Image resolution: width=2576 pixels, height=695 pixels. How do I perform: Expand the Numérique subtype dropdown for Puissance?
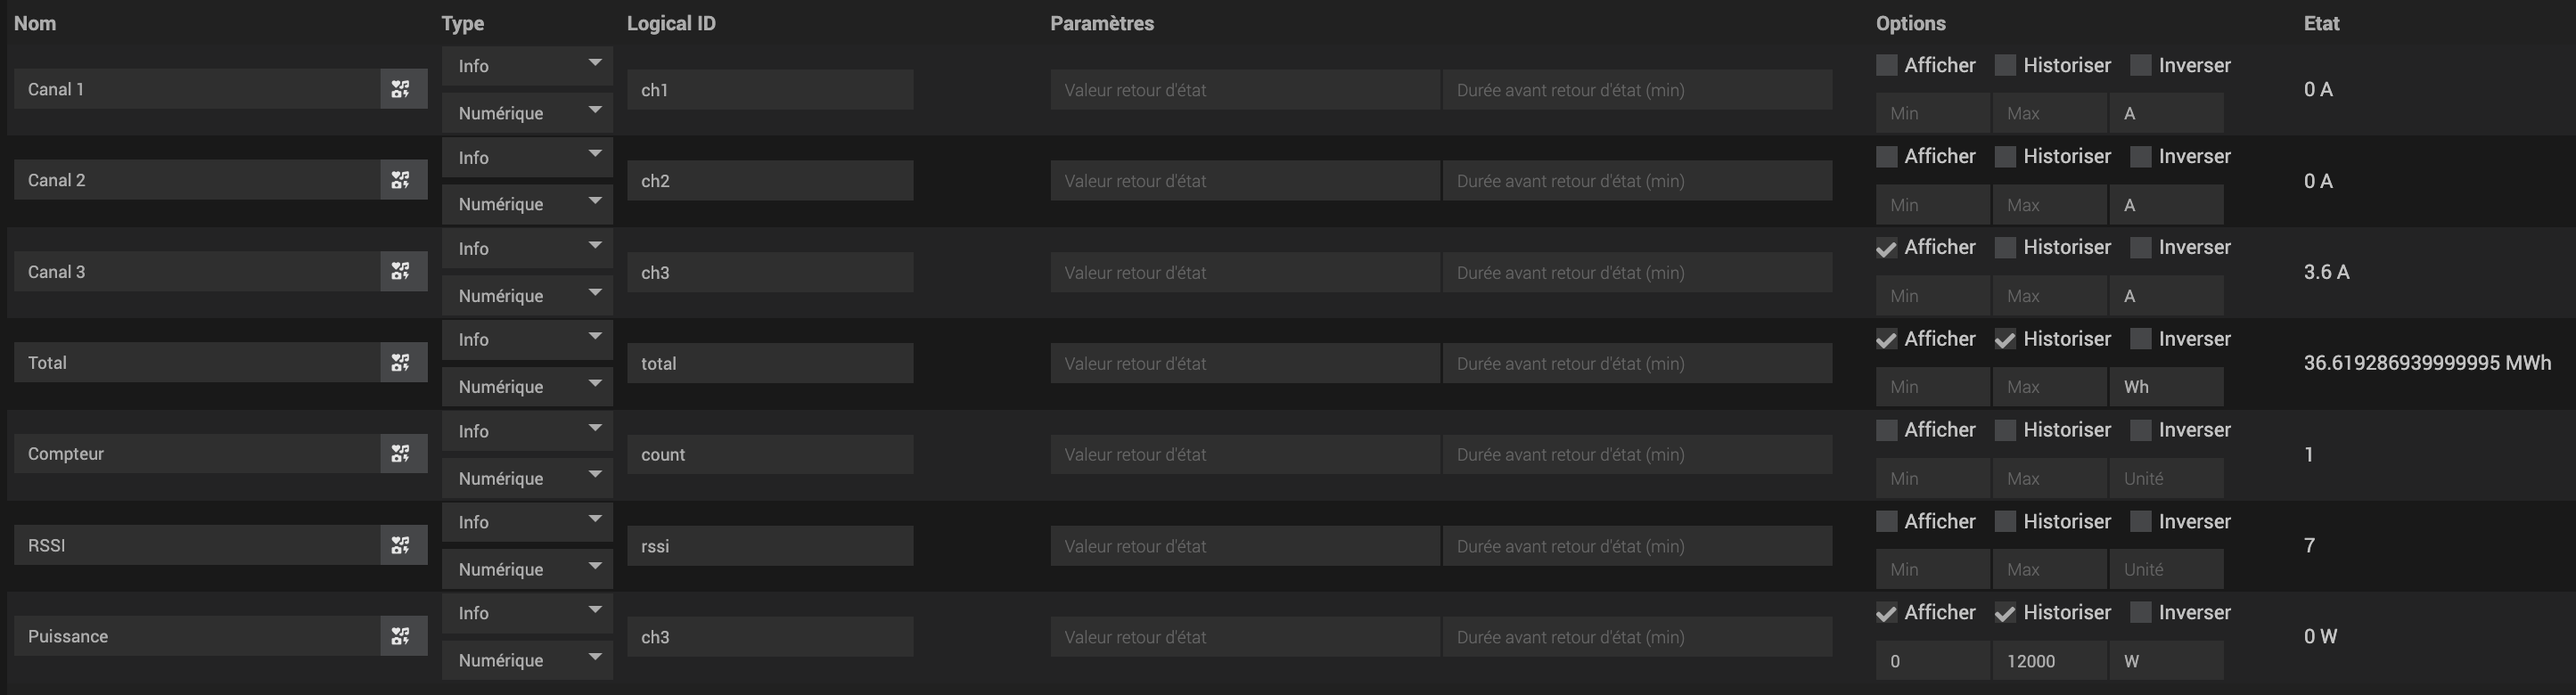coord(527,660)
